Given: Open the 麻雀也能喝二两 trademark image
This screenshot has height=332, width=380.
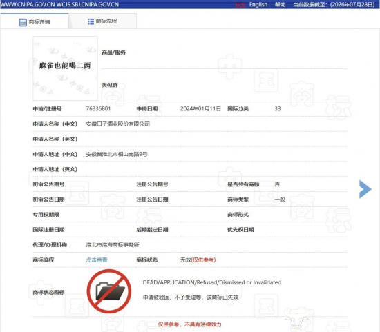Looking at the screenshot, I should pyautogui.click(x=65, y=68).
